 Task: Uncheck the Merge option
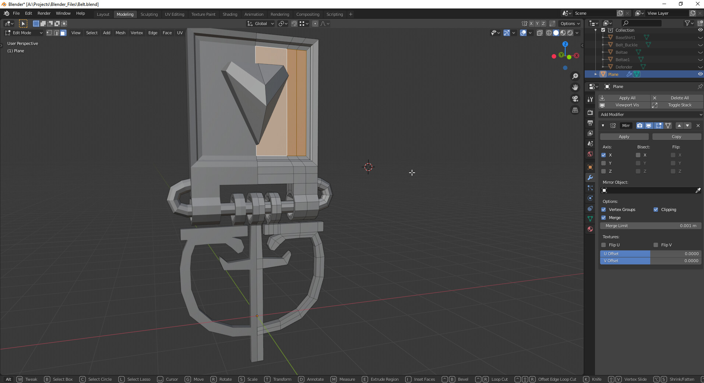(x=603, y=218)
